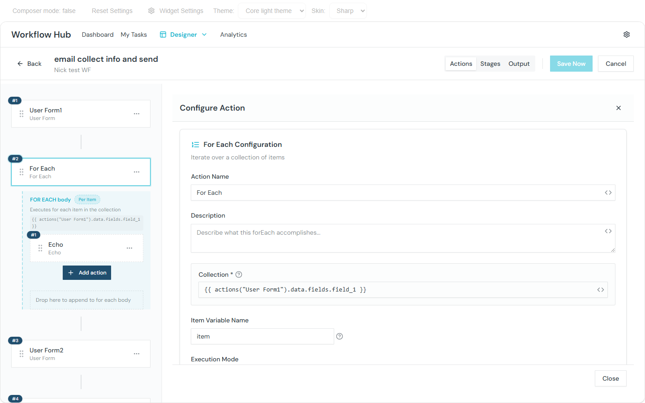Click the 'Configure Action' heading
Screen dimensions: 645x403
pyautogui.click(x=212, y=108)
